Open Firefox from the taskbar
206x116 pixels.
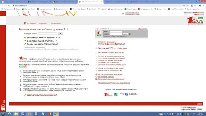coord(49,114)
